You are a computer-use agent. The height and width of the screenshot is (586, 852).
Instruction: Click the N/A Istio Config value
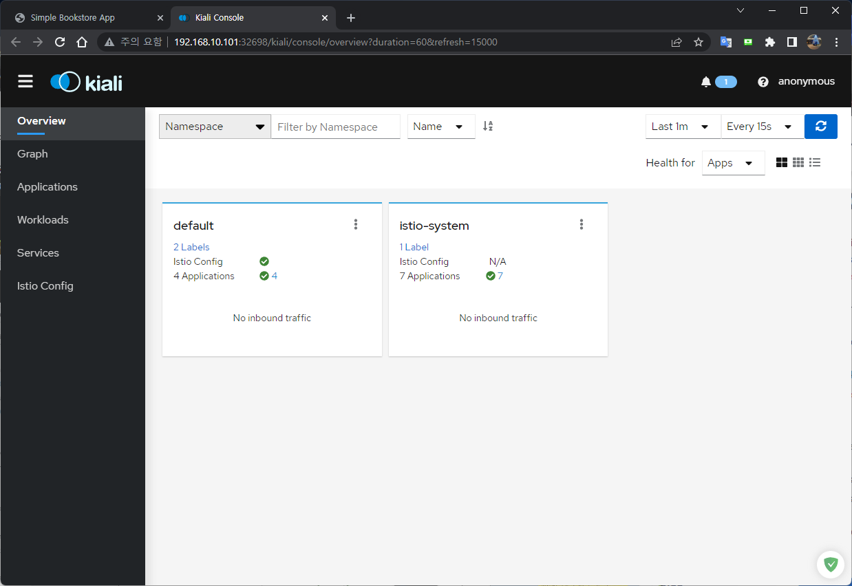click(x=498, y=261)
